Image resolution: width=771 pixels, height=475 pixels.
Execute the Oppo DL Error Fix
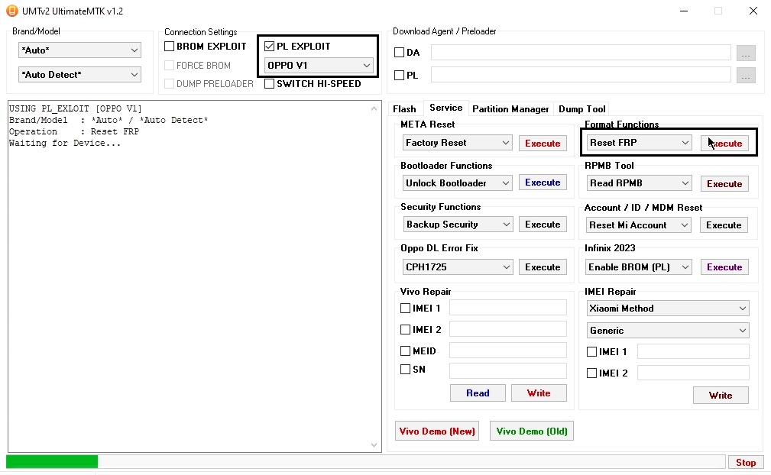click(543, 267)
